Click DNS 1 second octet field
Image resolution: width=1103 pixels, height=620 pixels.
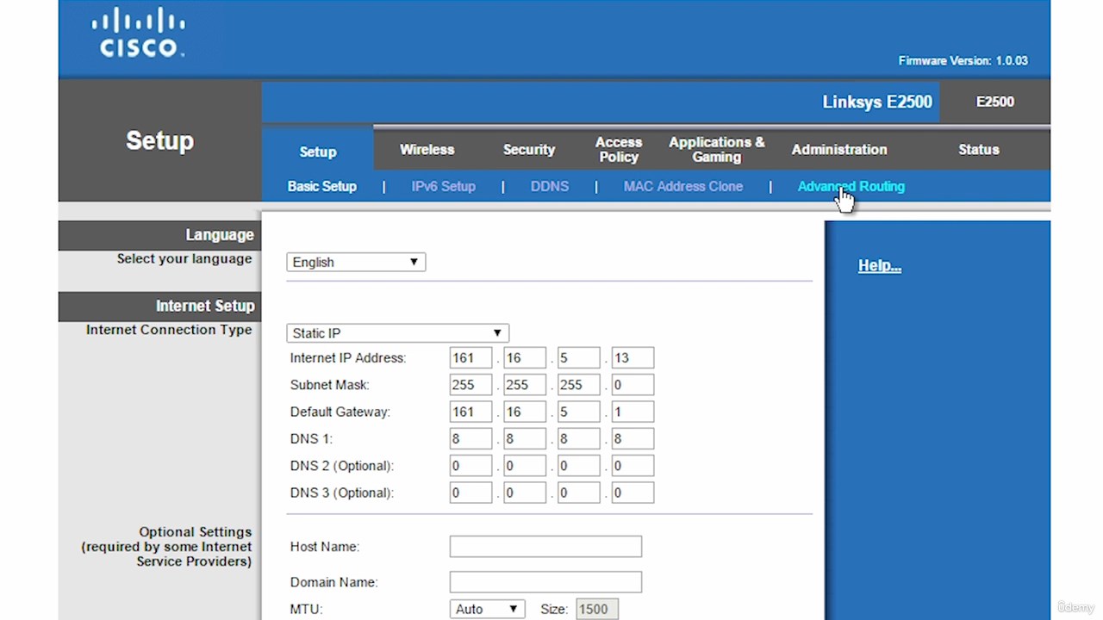(525, 439)
